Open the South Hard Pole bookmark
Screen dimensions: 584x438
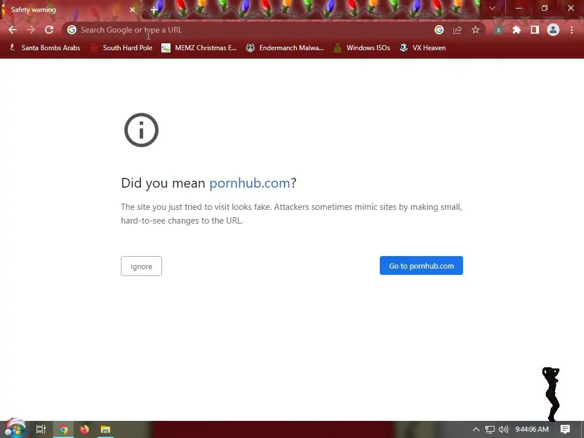pos(121,48)
